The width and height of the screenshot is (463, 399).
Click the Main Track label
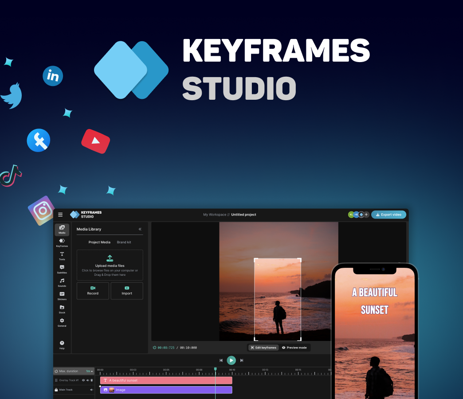point(66,390)
